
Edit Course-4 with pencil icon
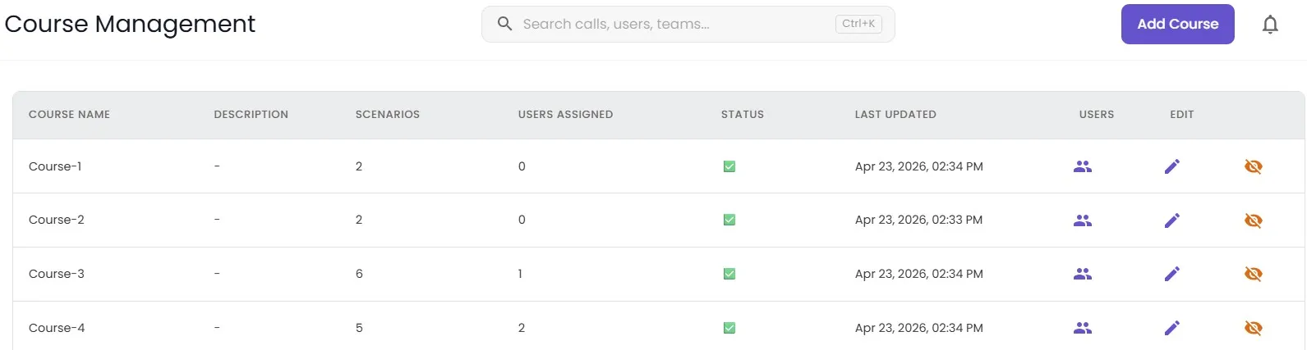[1172, 328]
